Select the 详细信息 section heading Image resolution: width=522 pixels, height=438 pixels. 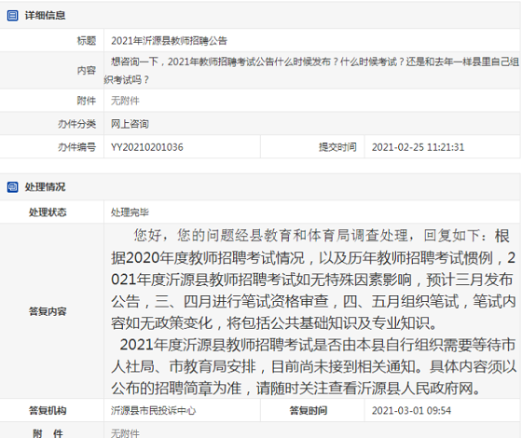click(45, 15)
